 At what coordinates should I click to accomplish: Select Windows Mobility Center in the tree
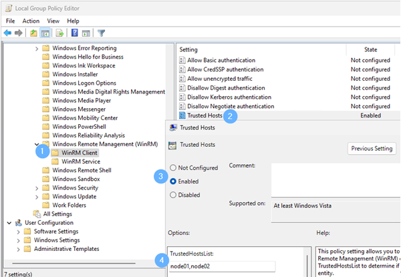tap(85, 118)
